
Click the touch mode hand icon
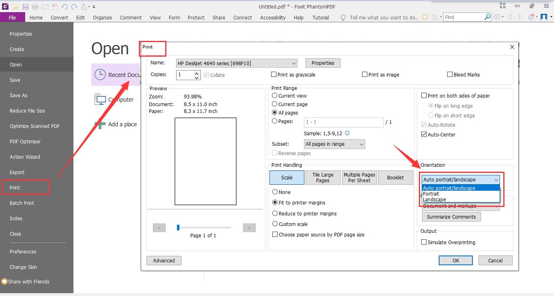(84, 6)
